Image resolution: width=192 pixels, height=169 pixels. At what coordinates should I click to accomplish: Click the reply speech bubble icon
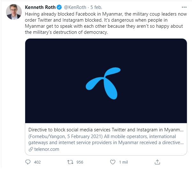[x=28, y=162]
